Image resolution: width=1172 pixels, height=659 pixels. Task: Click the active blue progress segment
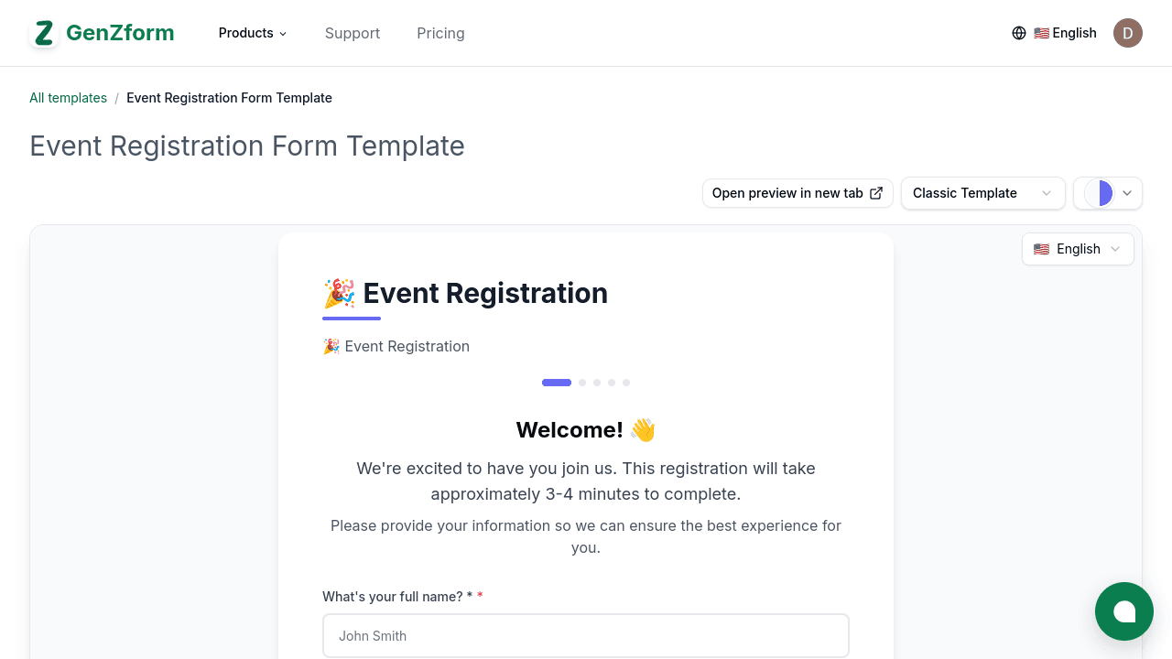[x=556, y=382]
